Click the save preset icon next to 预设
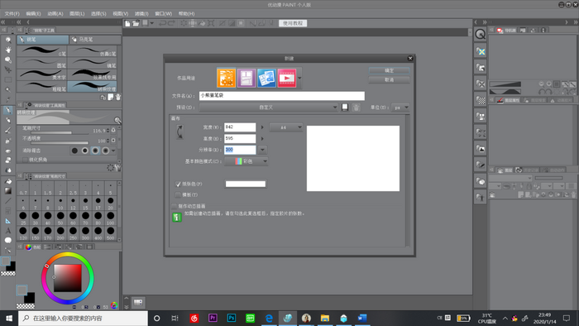Screen dimensions: 579x326 [x=345, y=108]
